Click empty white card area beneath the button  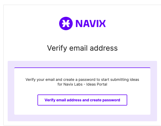pyautogui.click(x=82, y=110)
